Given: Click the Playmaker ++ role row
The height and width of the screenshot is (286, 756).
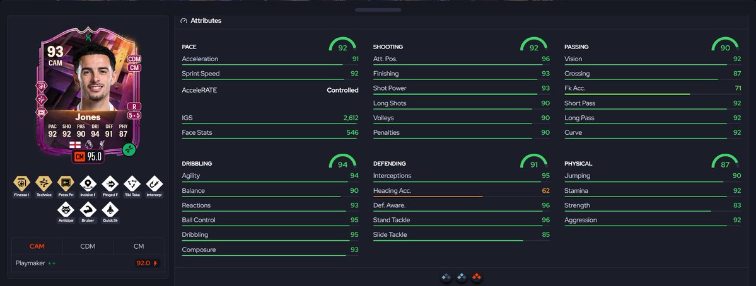Looking at the screenshot, I should [x=88, y=263].
